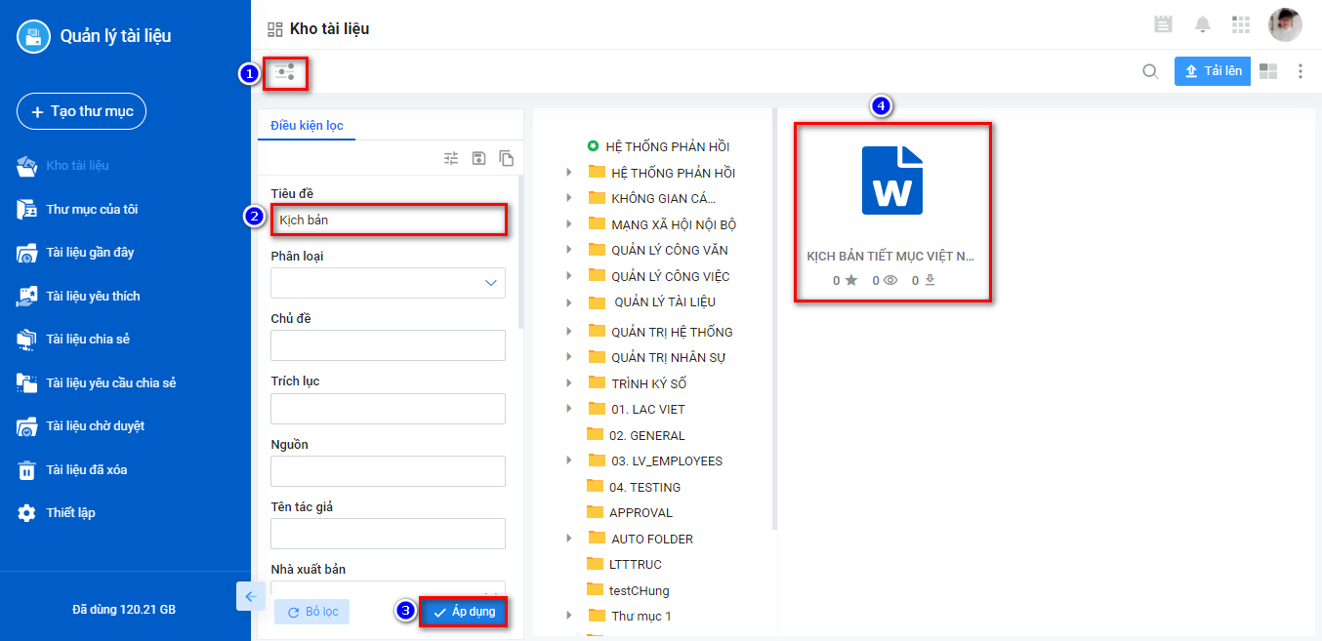The width and height of the screenshot is (1322, 641).
Task: Expand the QUẢN TRỊ NHÂN SỰ folder arrow
Action: coord(569,357)
